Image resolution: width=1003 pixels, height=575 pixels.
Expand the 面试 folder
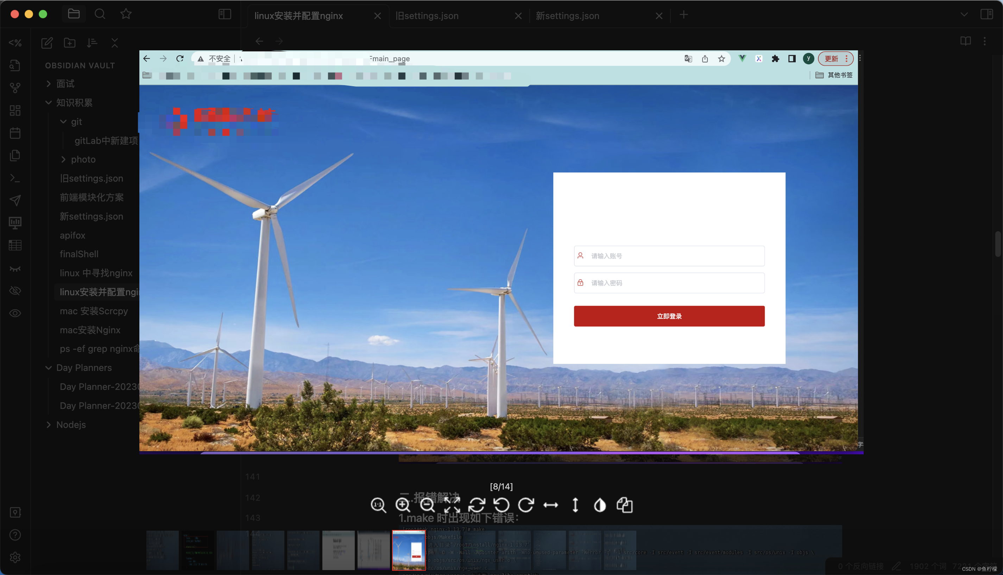[48, 84]
